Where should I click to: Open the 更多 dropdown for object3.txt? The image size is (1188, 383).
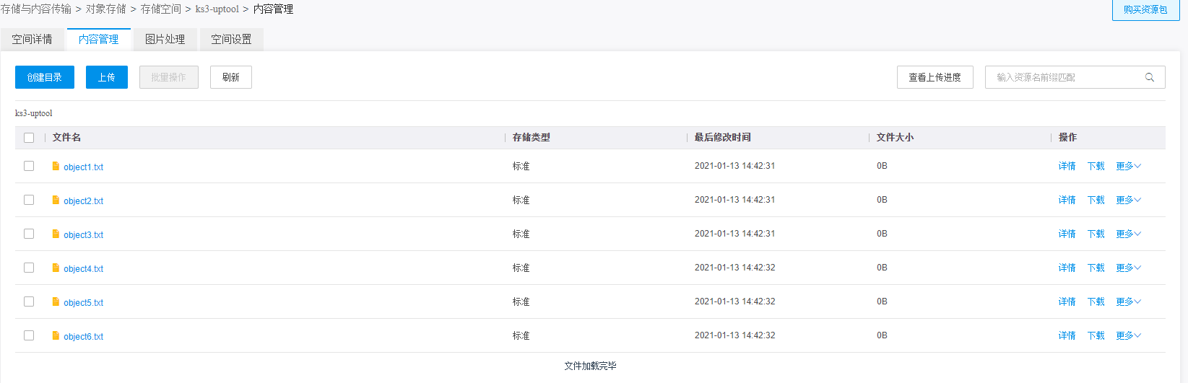(1128, 234)
